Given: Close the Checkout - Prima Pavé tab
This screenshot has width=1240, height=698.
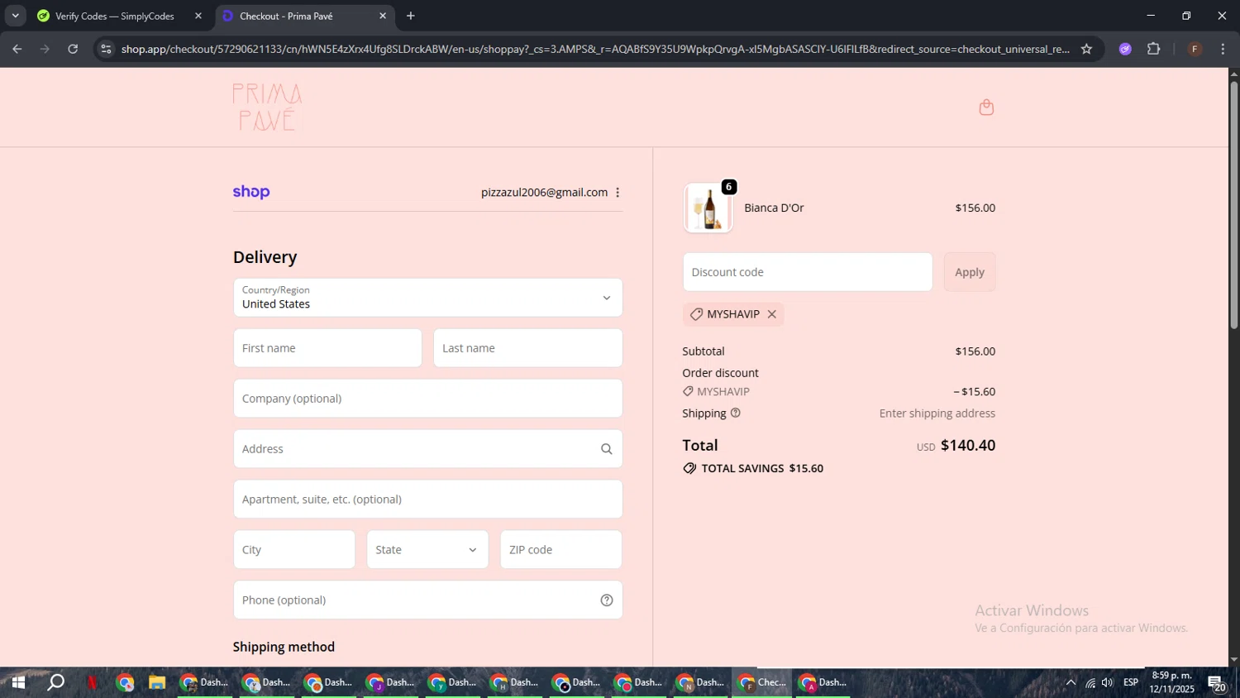Looking at the screenshot, I should tap(383, 16).
